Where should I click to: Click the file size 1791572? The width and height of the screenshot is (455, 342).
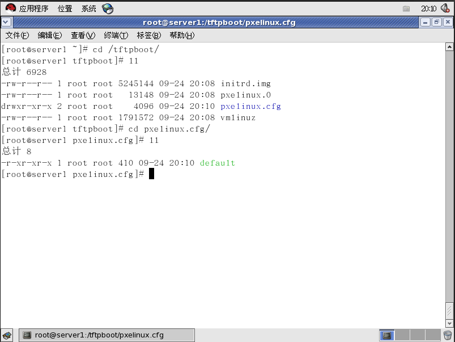click(136, 117)
